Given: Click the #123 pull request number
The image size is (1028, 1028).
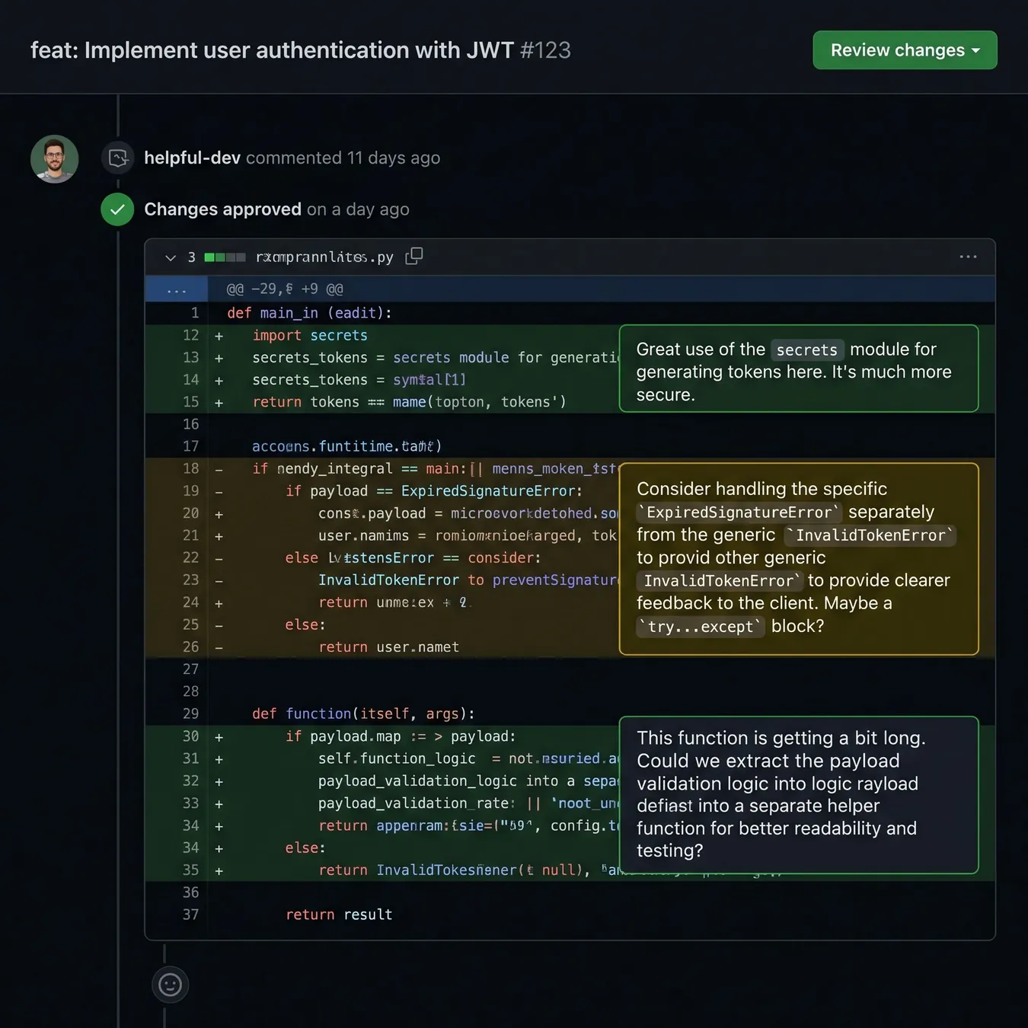Looking at the screenshot, I should 545,50.
